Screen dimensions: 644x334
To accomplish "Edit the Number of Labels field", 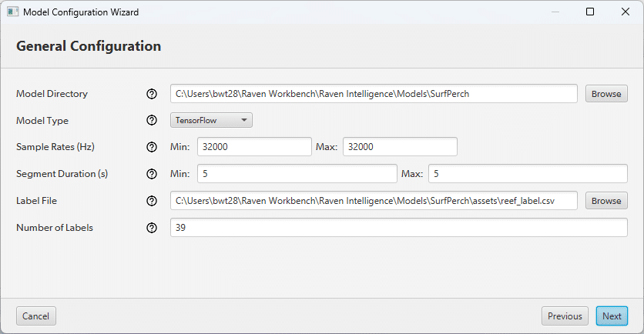I will point(398,228).
